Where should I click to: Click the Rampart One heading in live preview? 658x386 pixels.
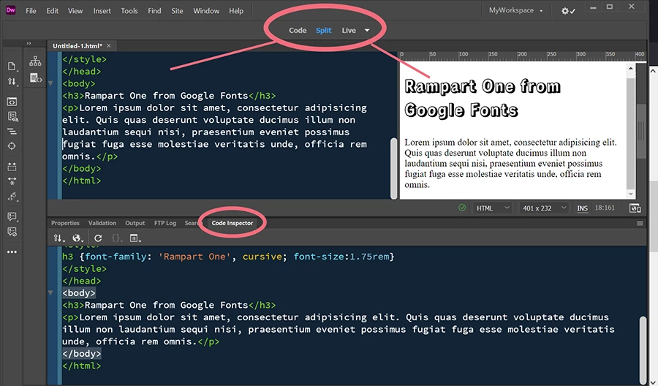pos(483,98)
